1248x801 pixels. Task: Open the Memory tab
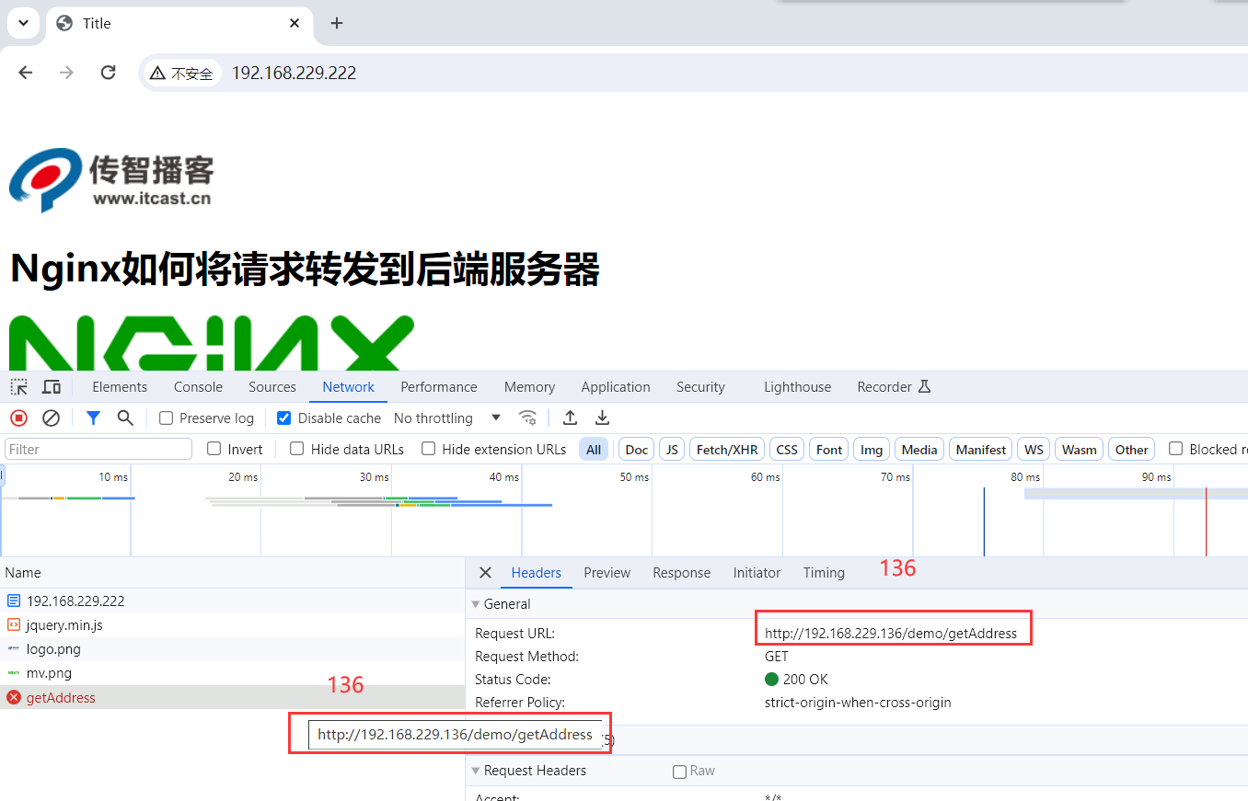(530, 387)
